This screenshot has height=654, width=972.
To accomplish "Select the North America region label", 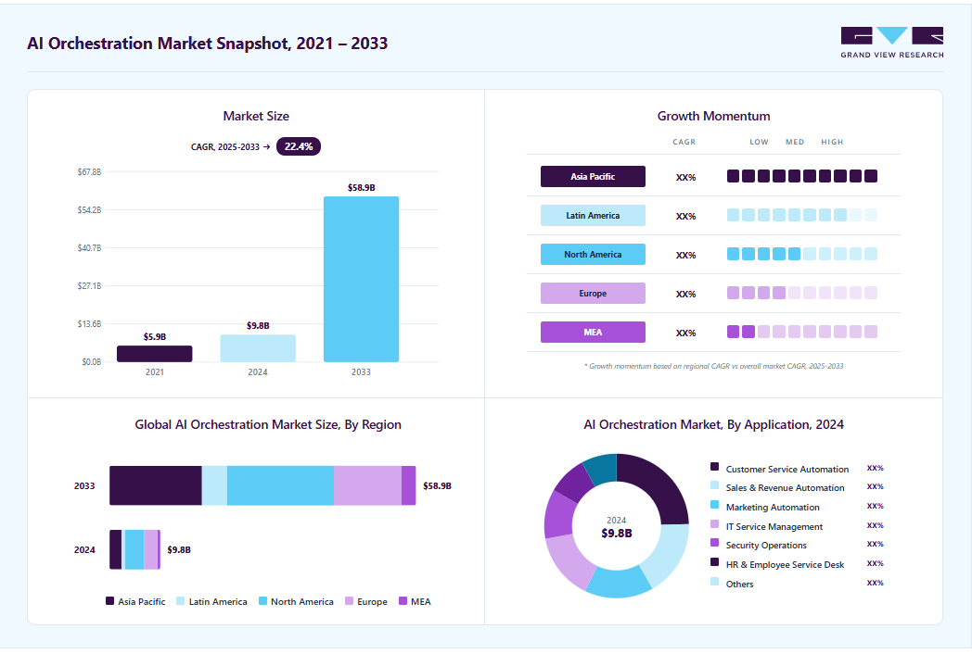I will point(593,255).
